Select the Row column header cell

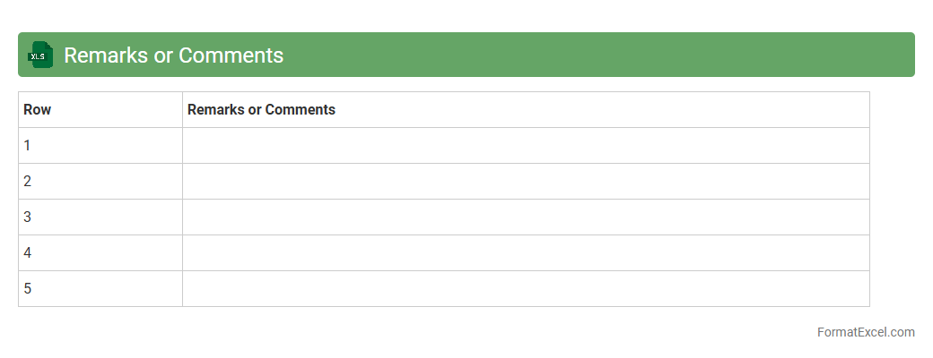click(x=100, y=110)
